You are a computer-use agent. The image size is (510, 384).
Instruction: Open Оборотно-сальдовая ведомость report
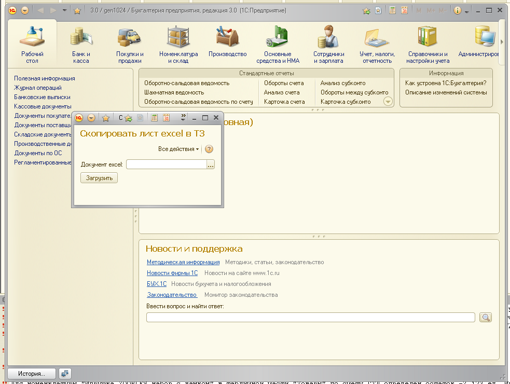click(x=187, y=83)
